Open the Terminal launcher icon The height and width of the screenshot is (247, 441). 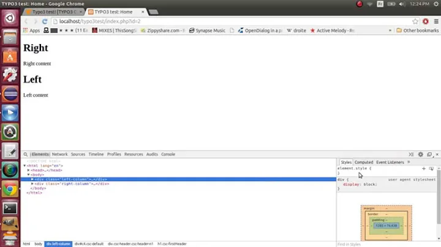tap(10, 208)
